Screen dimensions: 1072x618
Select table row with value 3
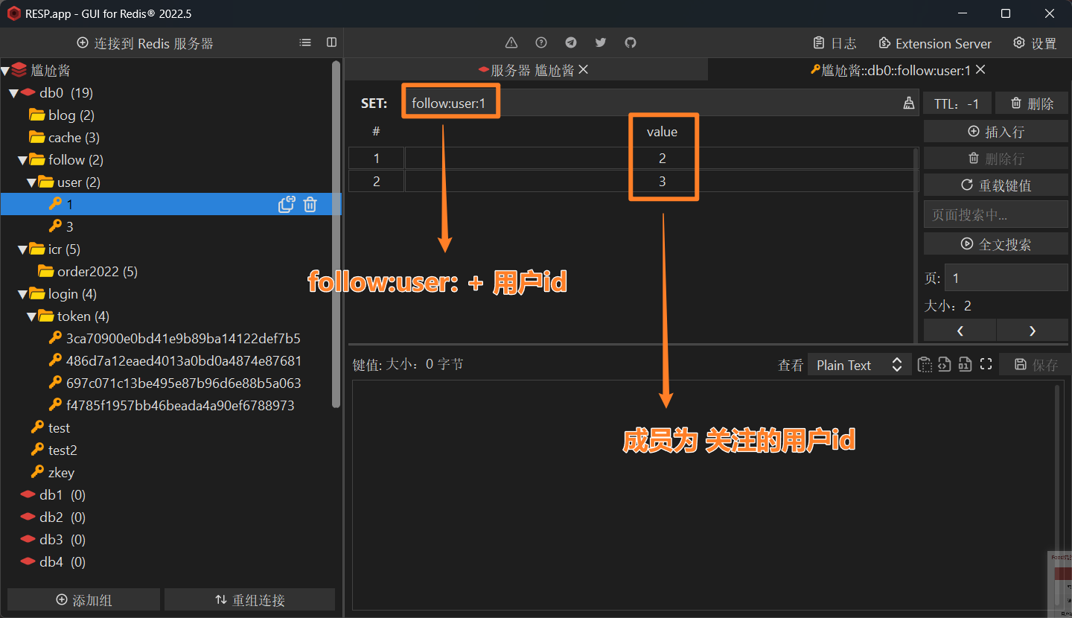(632, 182)
